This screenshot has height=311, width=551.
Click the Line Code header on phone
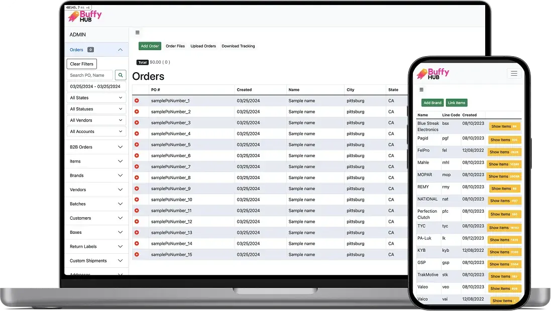[x=451, y=115]
